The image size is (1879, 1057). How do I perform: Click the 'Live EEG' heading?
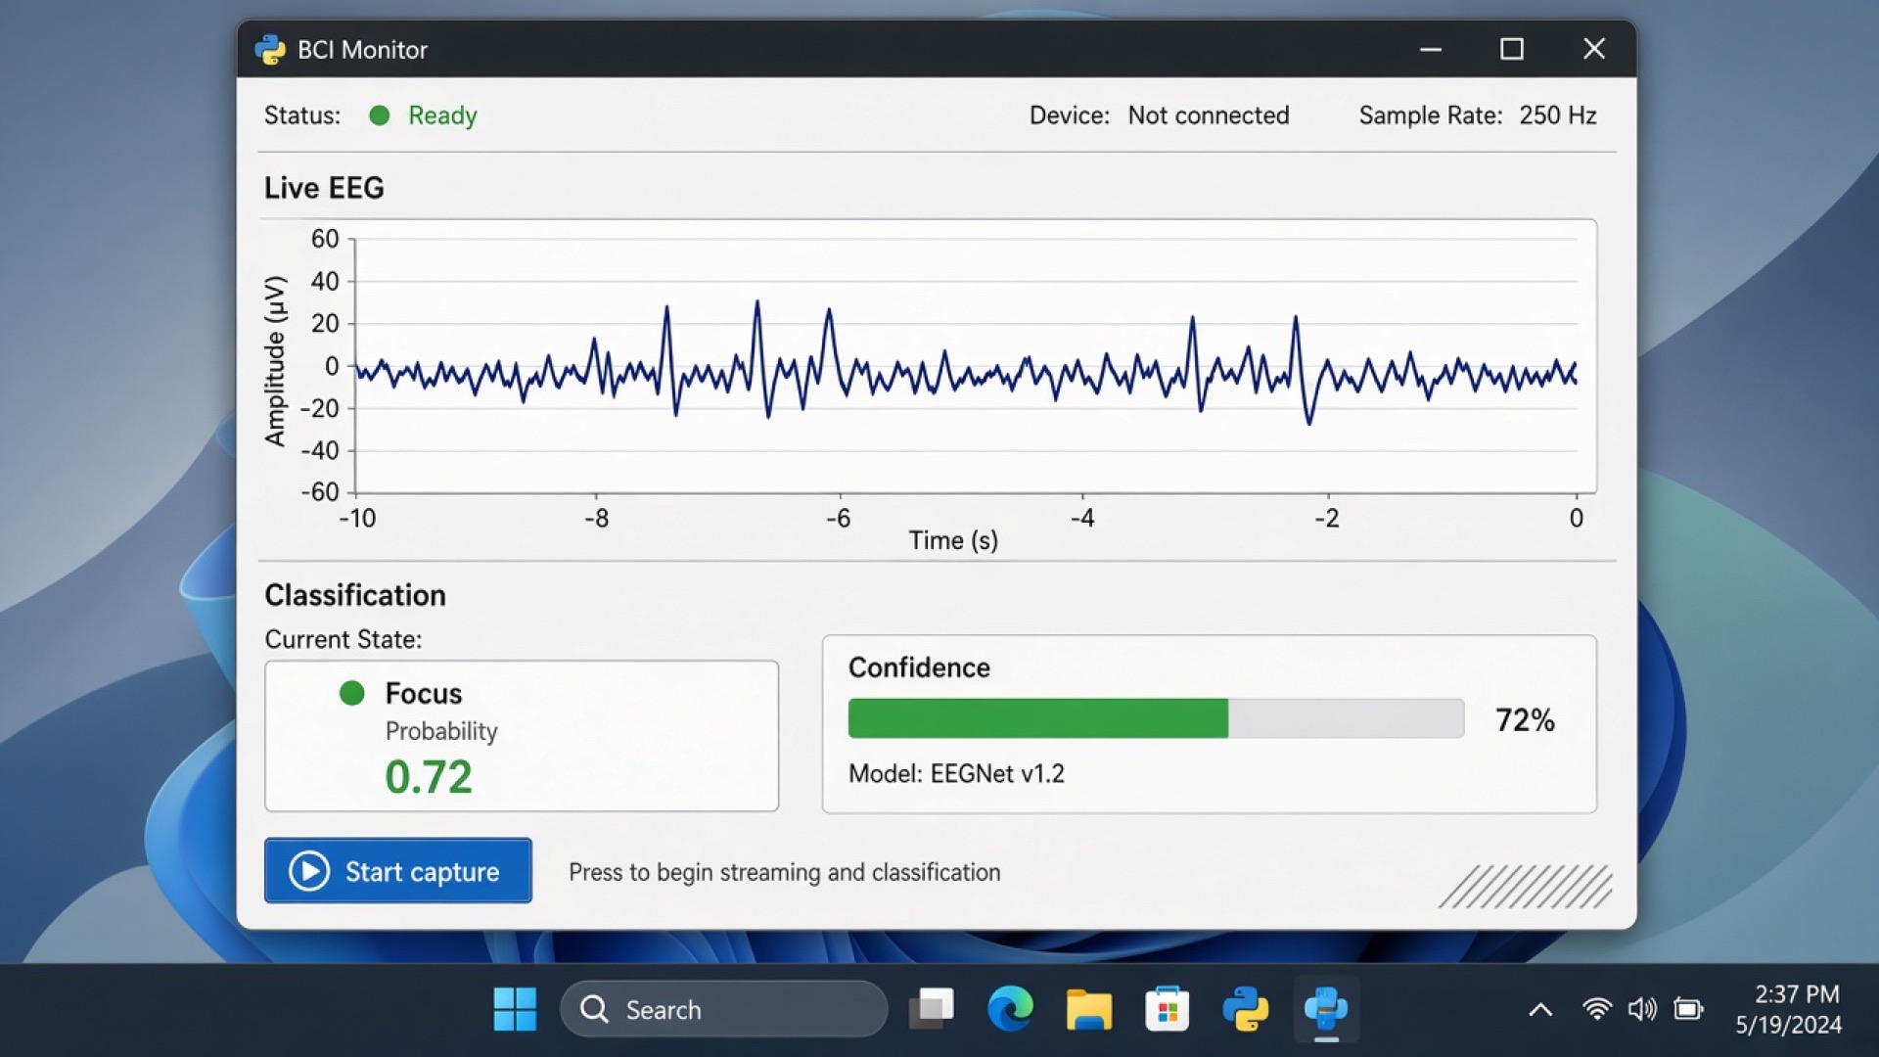click(x=324, y=188)
